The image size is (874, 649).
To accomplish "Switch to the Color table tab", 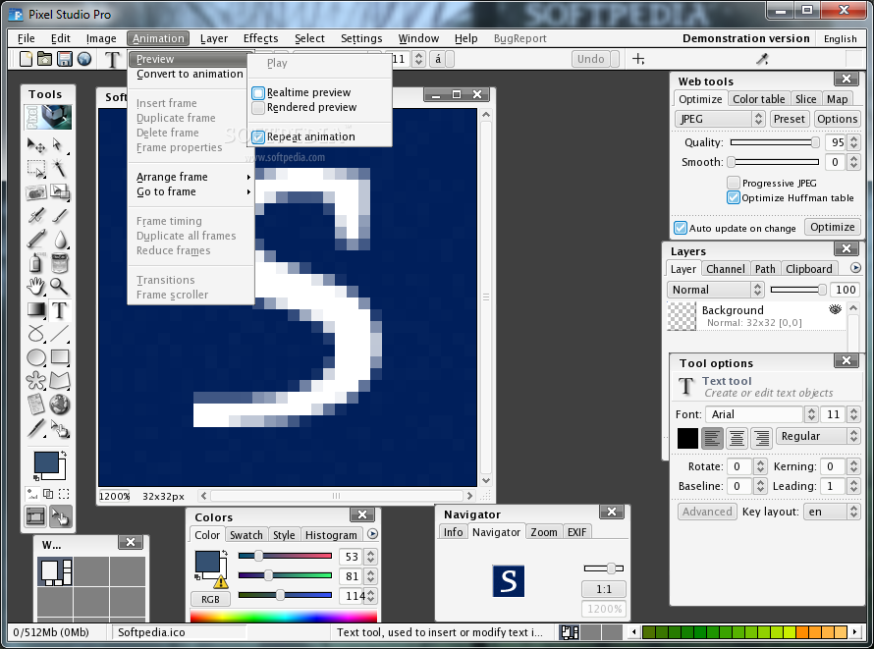I will tap(758, 99).
